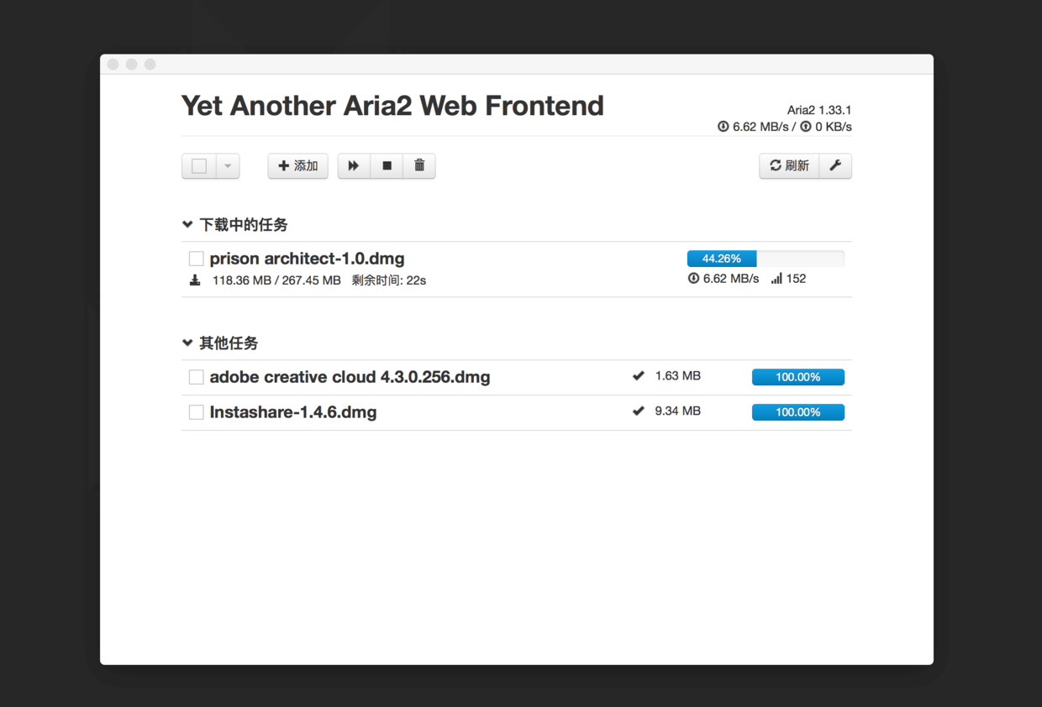The image size is (1042, 707).
Task: Click the connections signal icon beside 152
Action: pyautogui.click(x=776, y=279)
